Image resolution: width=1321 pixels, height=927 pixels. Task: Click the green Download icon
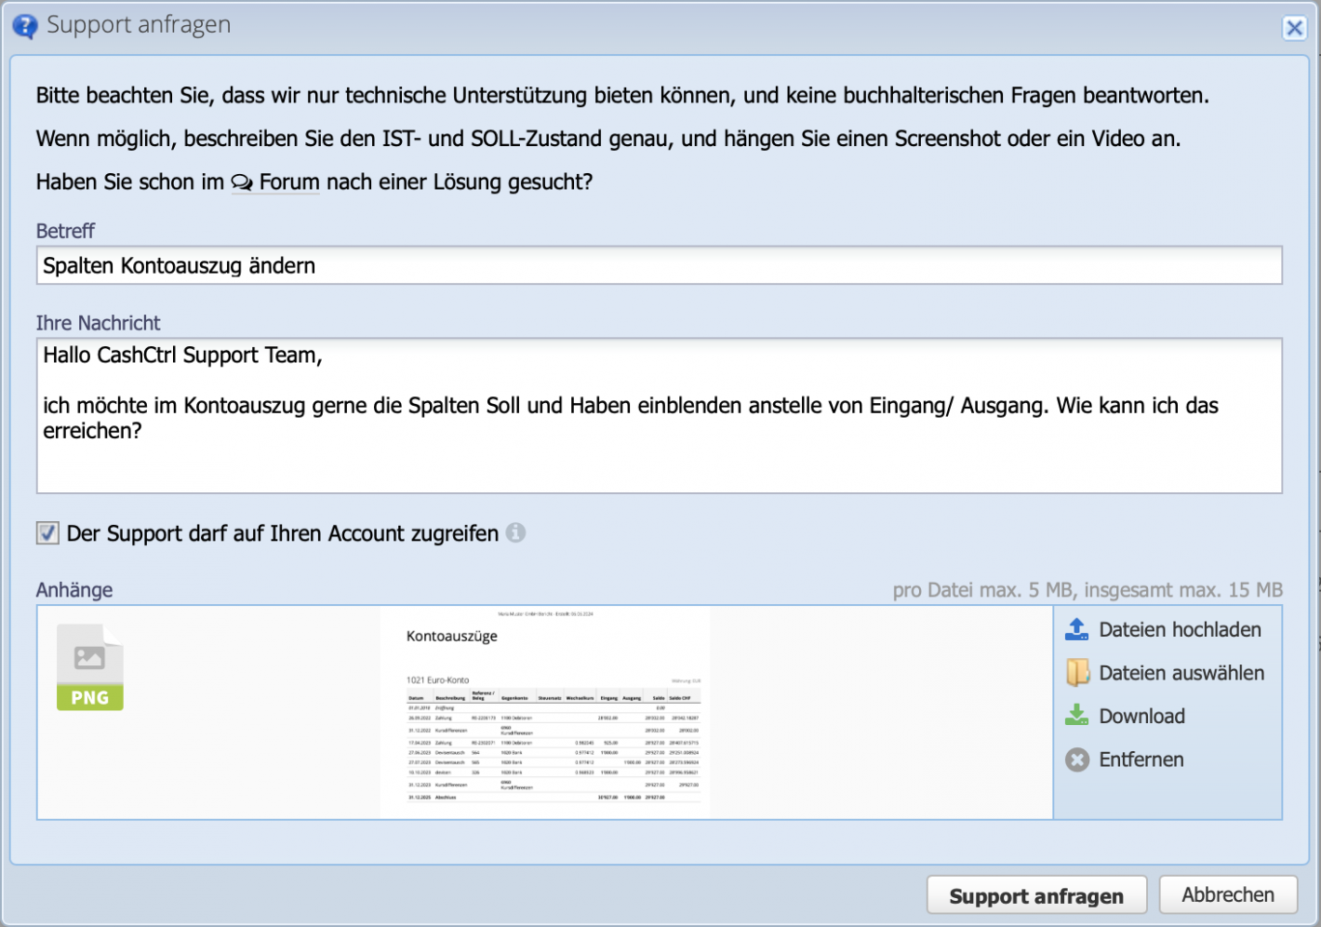click(x=1076, y=716)
